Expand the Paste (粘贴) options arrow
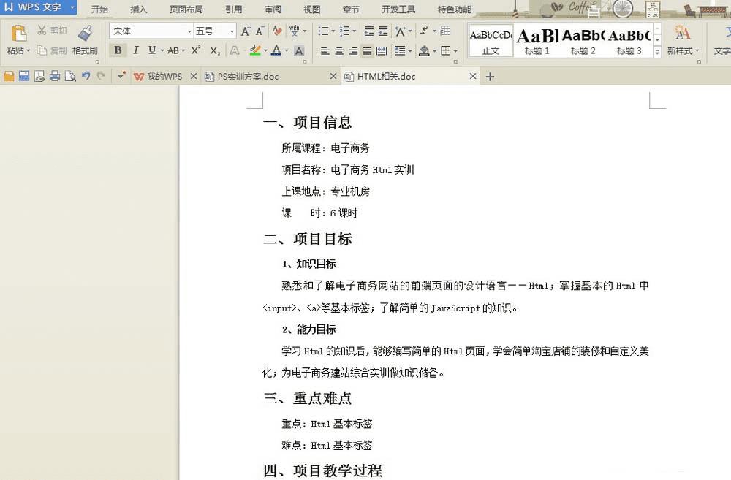The image size is (731, 480). click(x=29, y=51)
